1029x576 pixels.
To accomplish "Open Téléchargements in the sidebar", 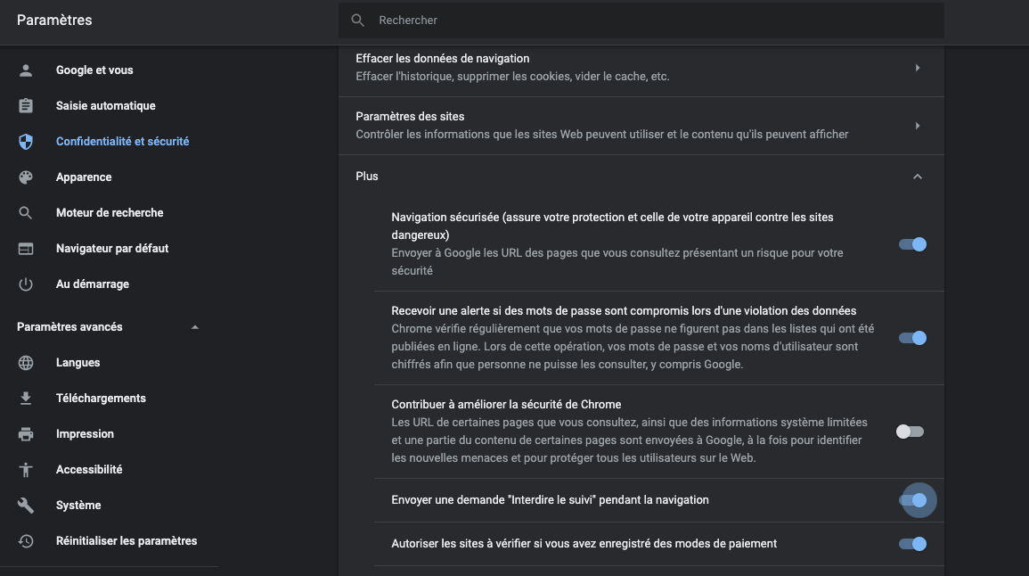I will pyautogui.click(x=101, y=399).
